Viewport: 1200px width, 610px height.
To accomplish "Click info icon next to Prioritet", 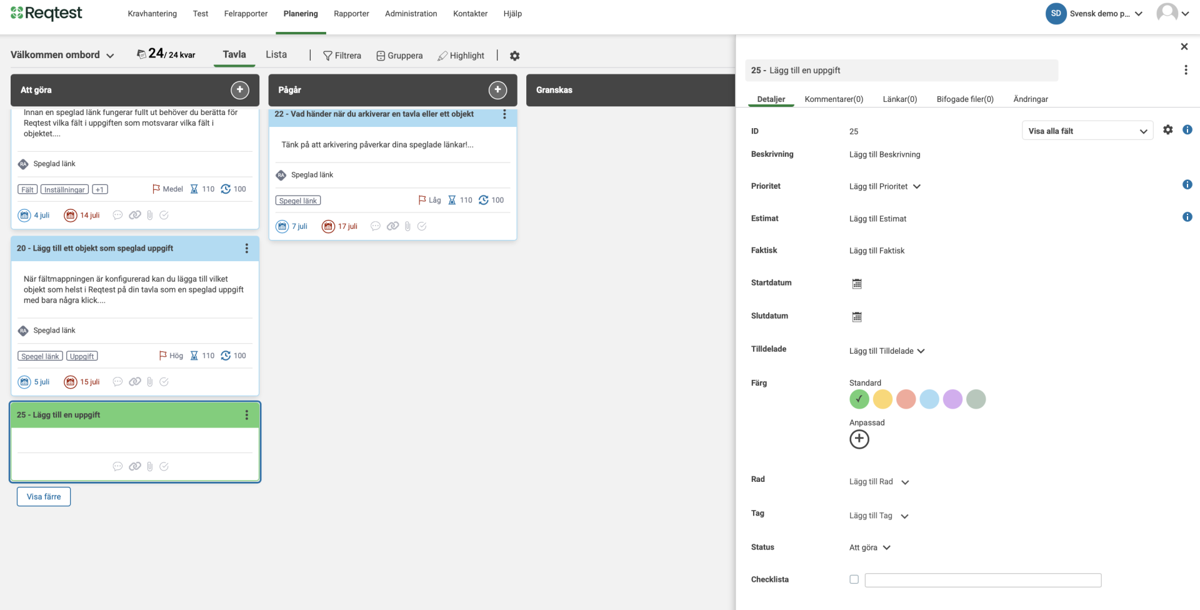I will [1187, 184].
